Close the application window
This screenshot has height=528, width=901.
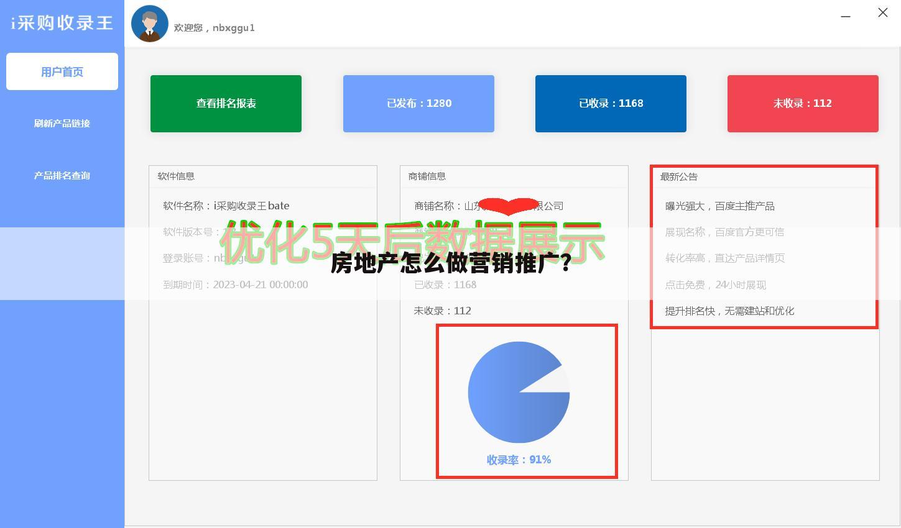click(883, 12)
